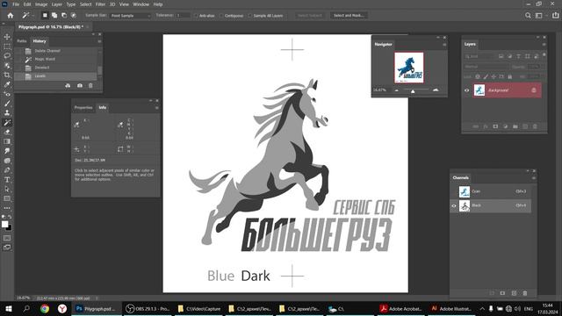Select the Path Selection tool
The image size is (562, 316).
click(x=7, y=190)
